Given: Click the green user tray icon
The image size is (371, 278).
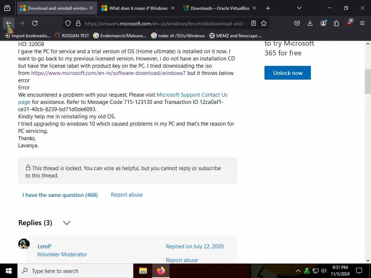Looking at the screenshot, I should [307, 271].
